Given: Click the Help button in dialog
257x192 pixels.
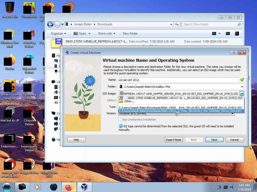Looking at the screenshot, I should point(76,140).
